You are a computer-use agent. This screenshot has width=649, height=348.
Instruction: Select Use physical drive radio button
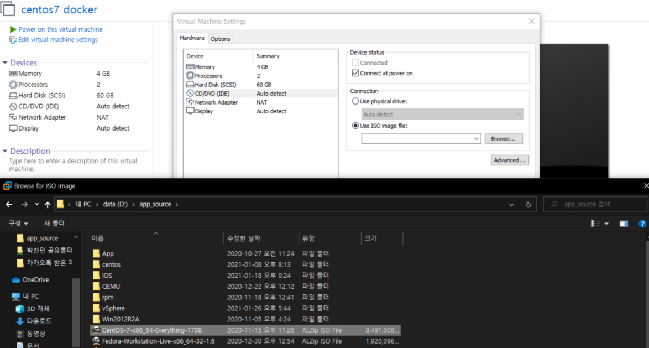coord(355,101)
